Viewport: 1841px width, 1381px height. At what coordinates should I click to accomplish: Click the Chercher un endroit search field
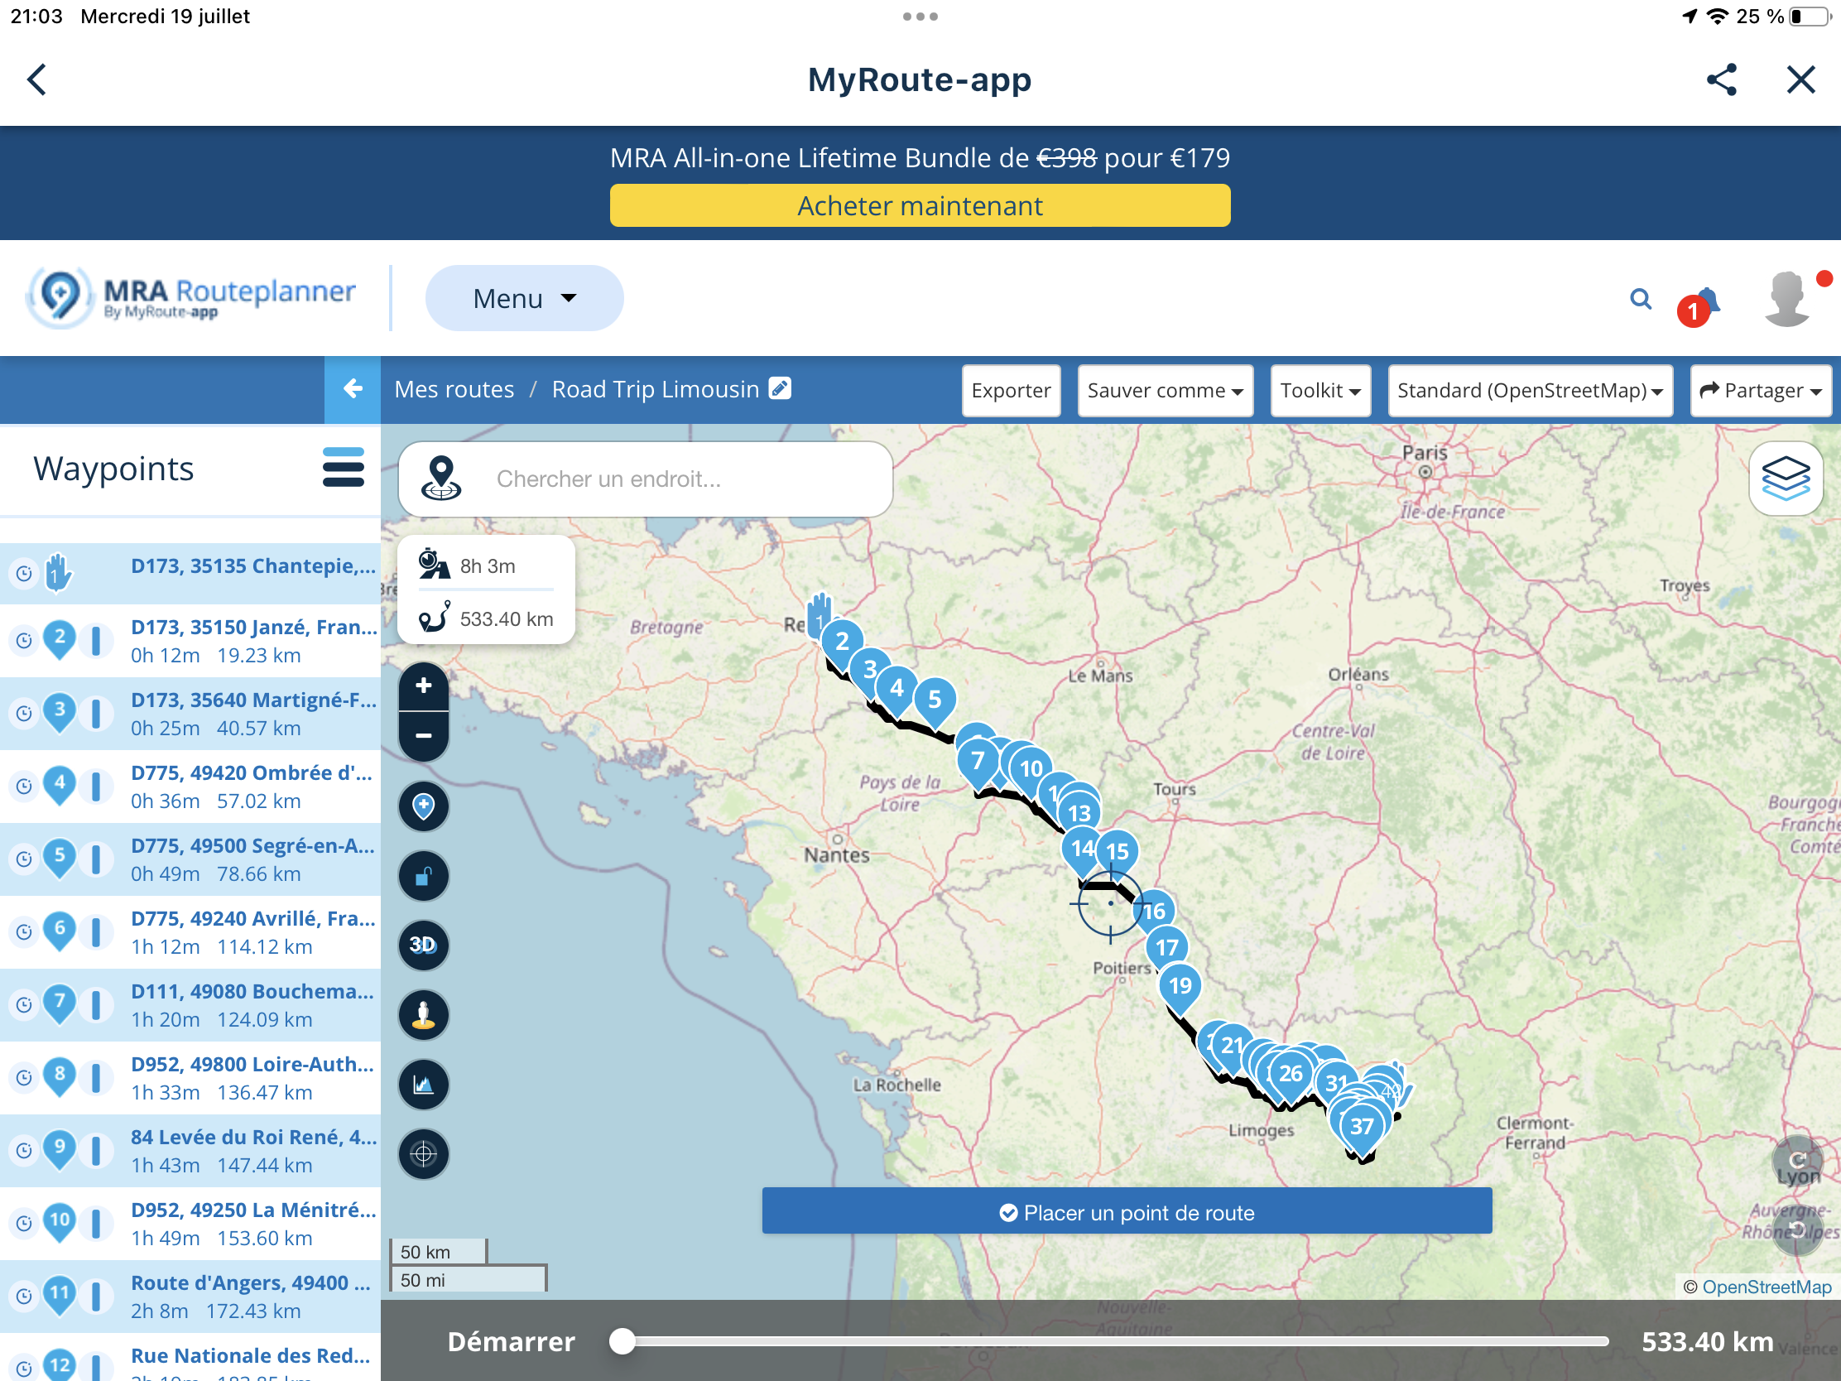tap(646, 479)
